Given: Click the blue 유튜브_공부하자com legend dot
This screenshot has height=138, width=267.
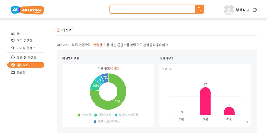Looking at the screenshot, I should click(95, 122).
